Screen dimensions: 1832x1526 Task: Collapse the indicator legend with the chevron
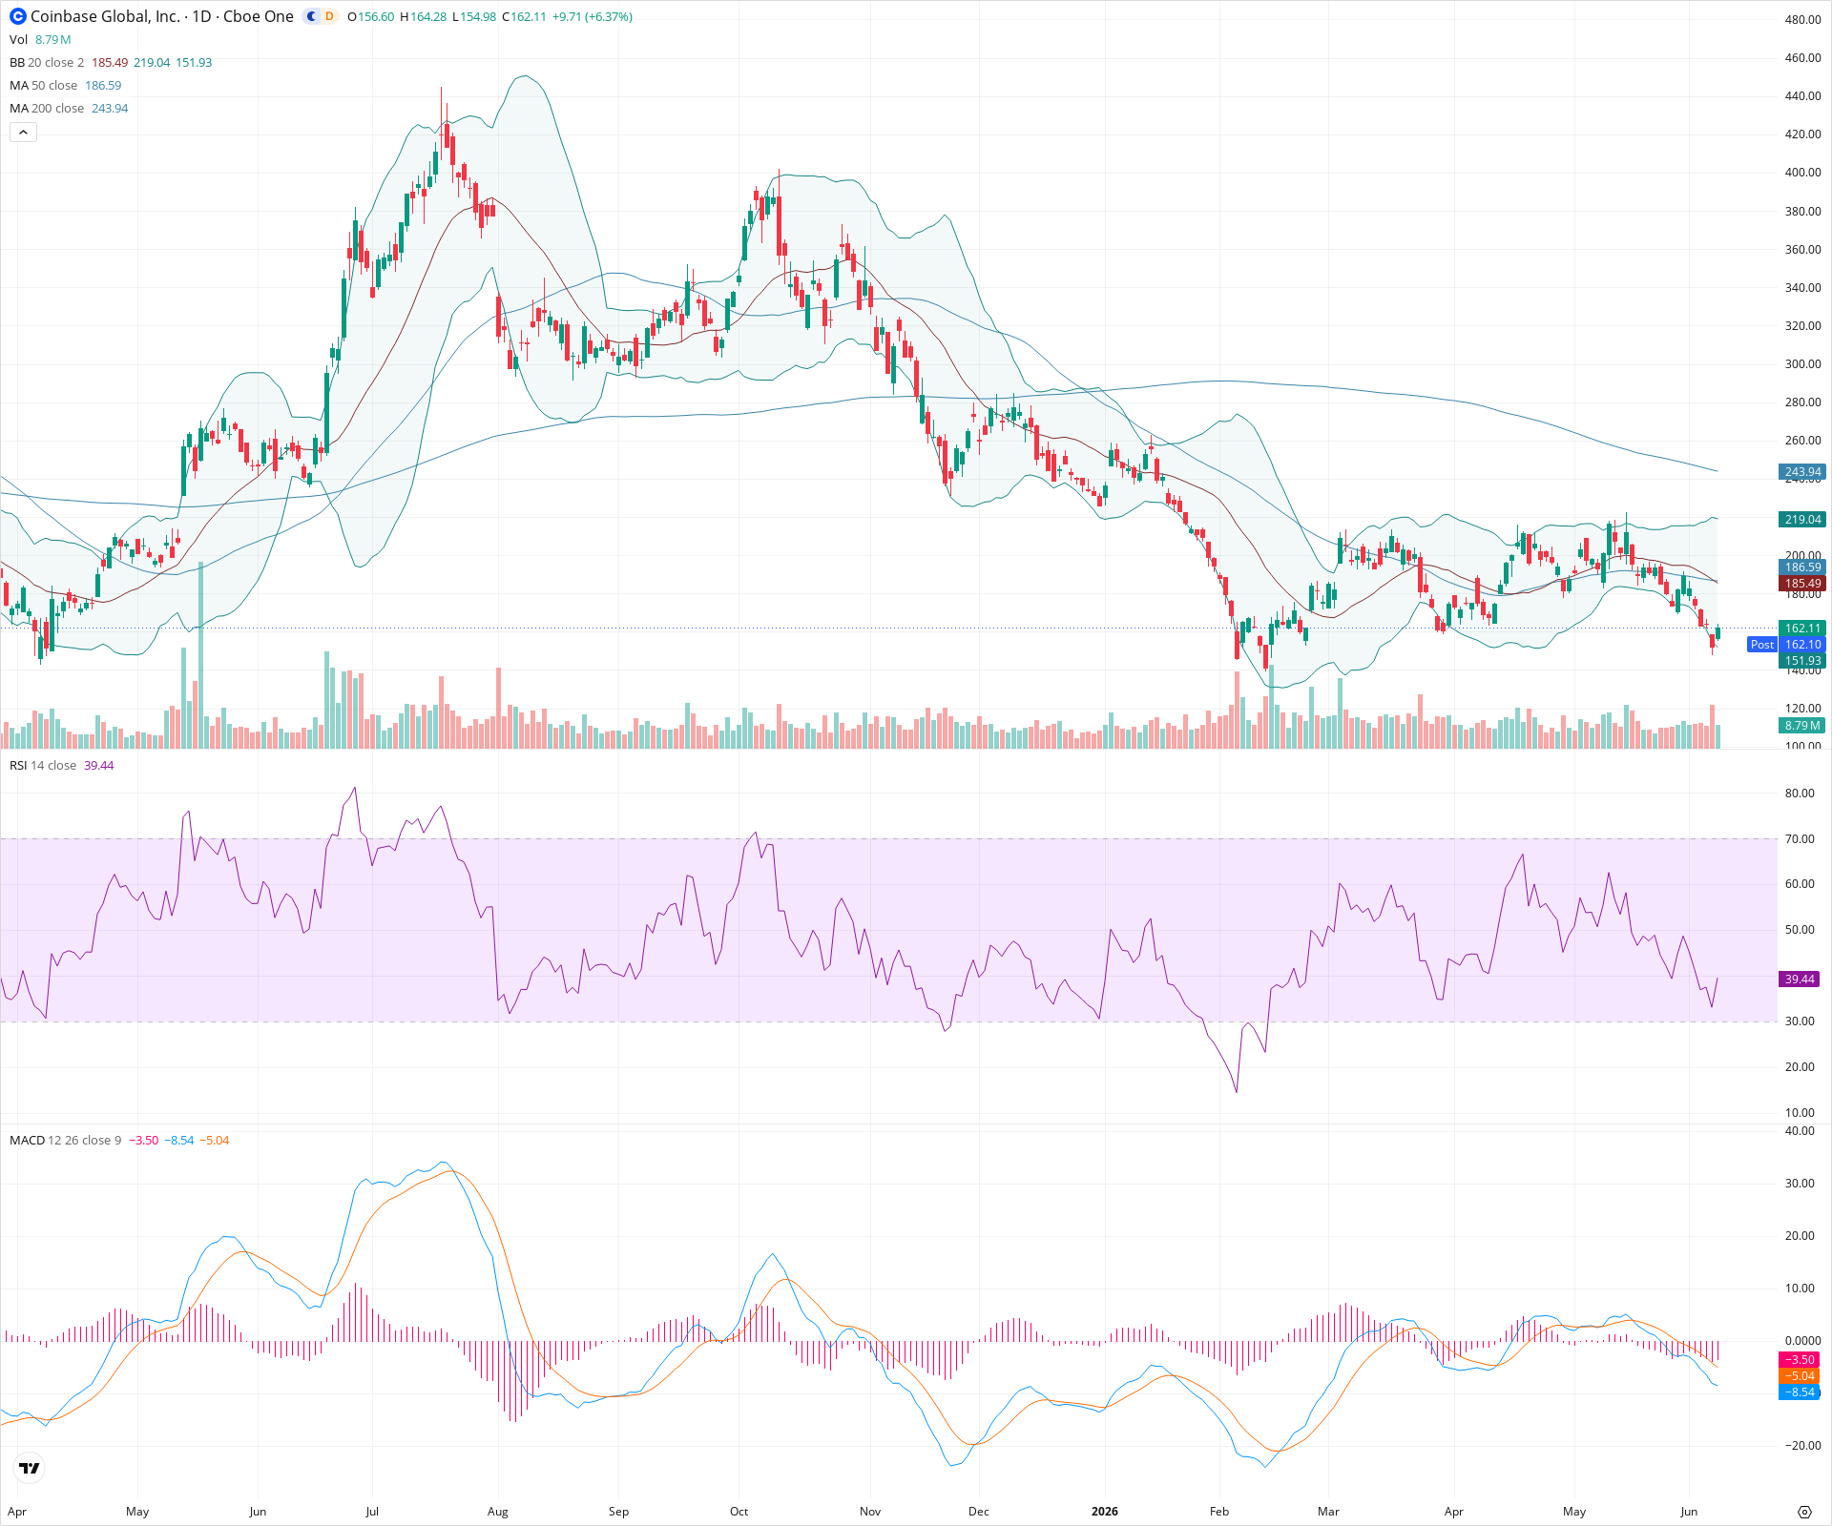coord(23,133)
